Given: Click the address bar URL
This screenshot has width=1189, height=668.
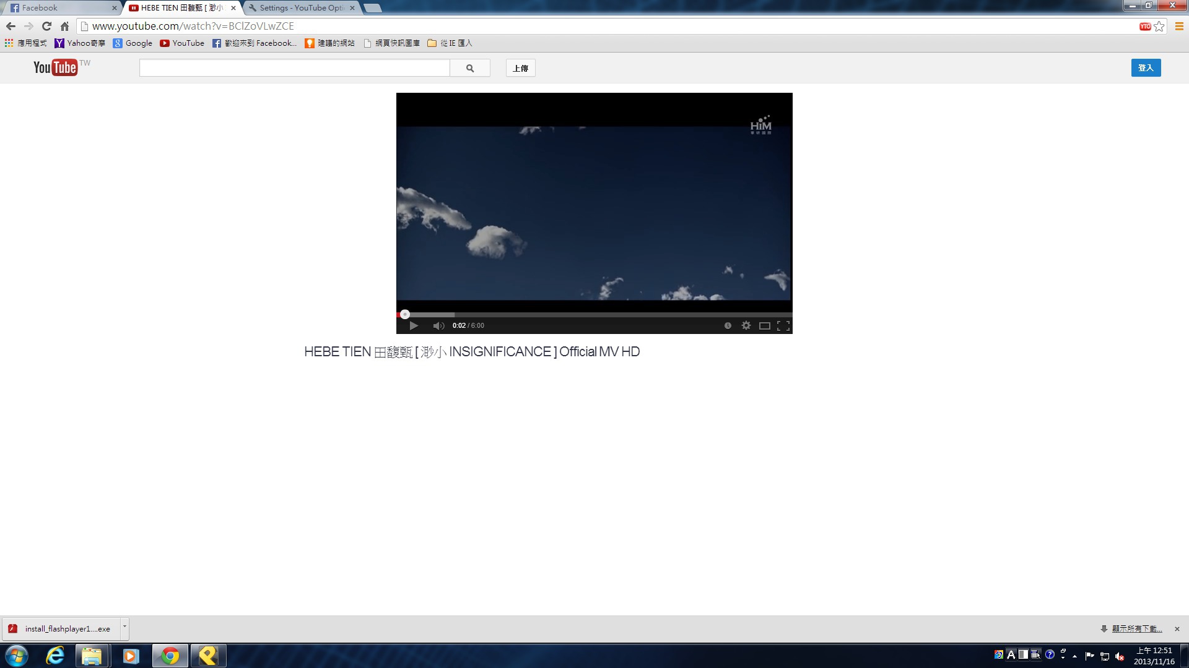Looking at the screenshot, I should click(x=193, y=26).
